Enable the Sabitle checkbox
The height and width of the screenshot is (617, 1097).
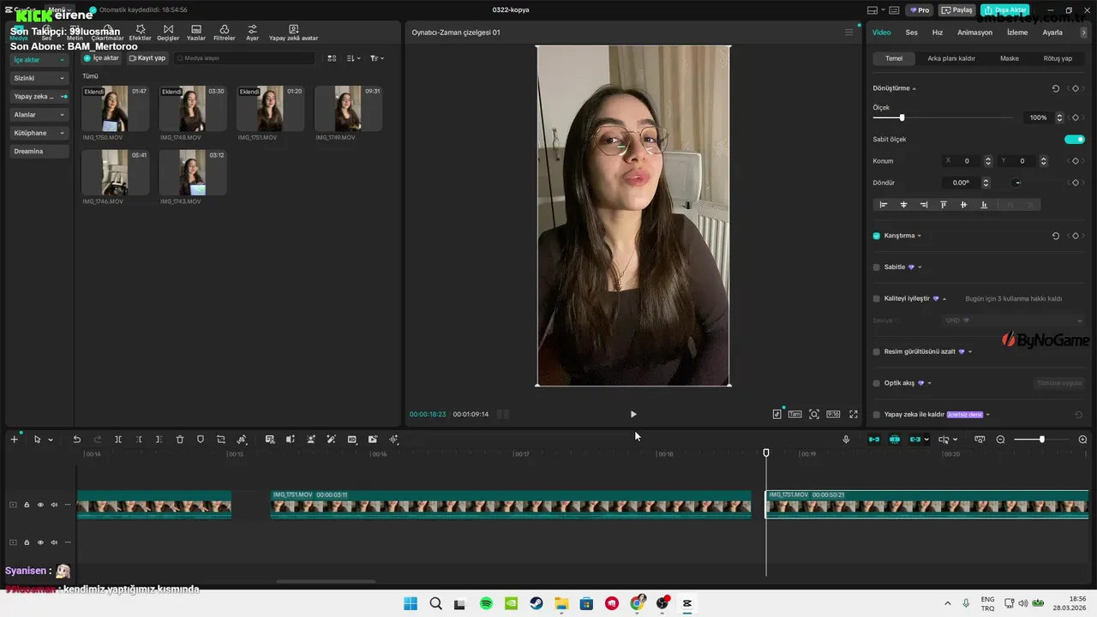pos(877,267)
